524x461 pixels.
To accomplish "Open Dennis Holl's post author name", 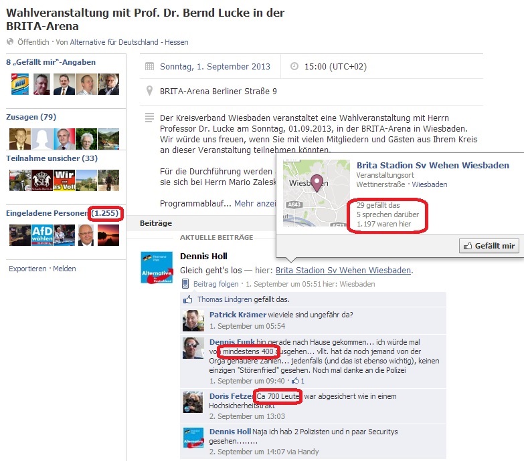I will [x=203, y=256].
